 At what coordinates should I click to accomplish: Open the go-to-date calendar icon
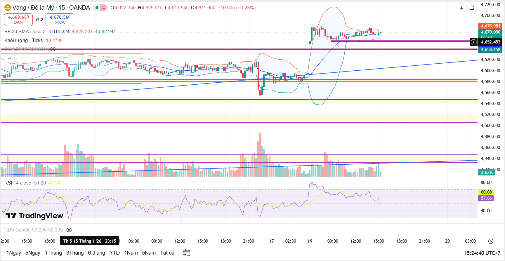[186, 253]
